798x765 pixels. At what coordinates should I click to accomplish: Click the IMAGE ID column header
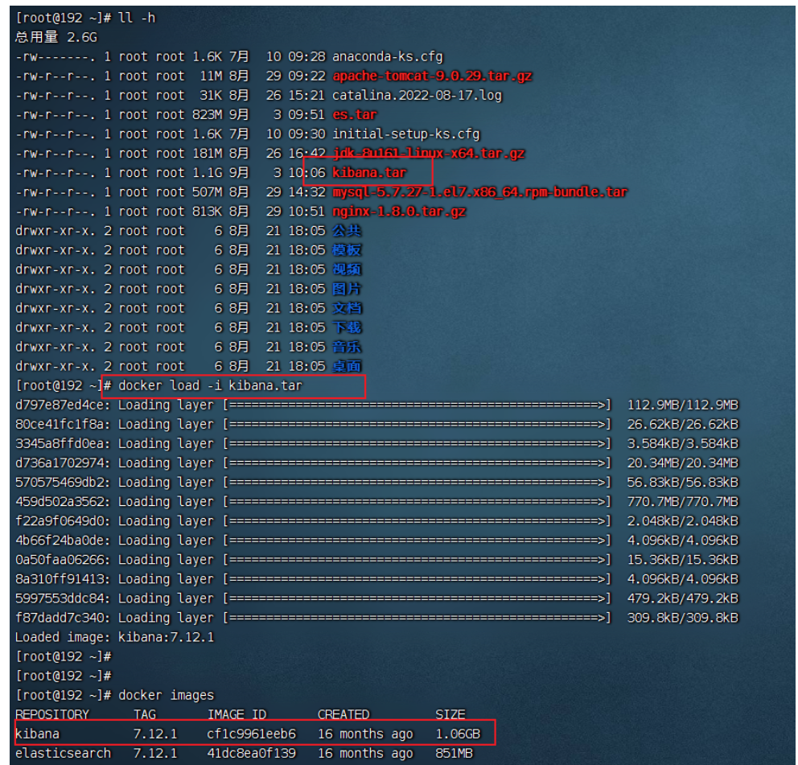[237, 714]
